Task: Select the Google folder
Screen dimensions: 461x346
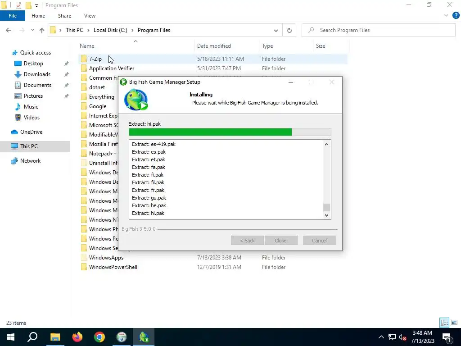Action: [x=98, y=106]
